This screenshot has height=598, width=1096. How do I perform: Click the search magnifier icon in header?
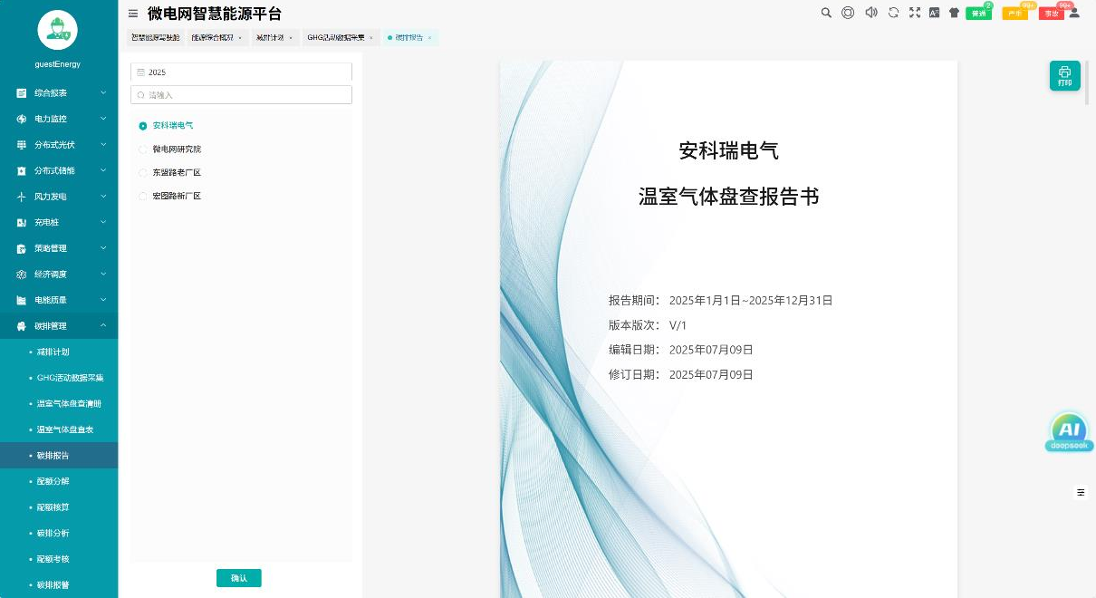[x=826, y=13]
